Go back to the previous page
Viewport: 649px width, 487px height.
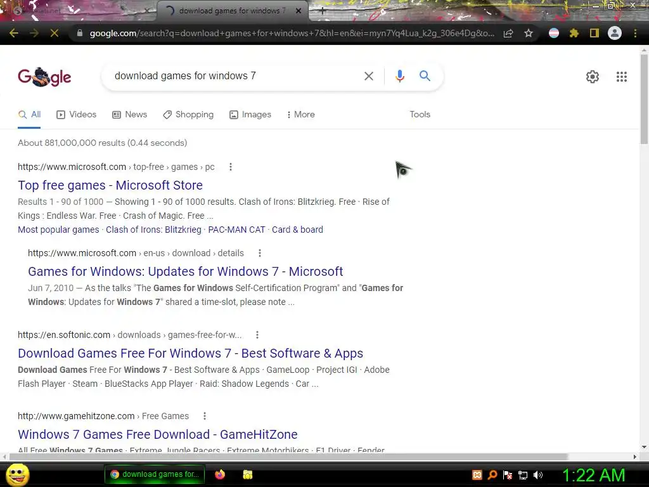14,33
